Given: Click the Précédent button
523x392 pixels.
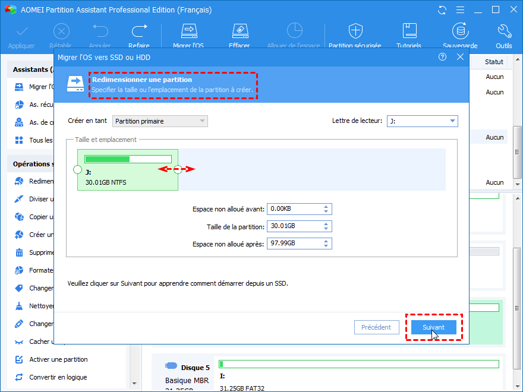Looking at the screenshot, I should coord(377,327).
